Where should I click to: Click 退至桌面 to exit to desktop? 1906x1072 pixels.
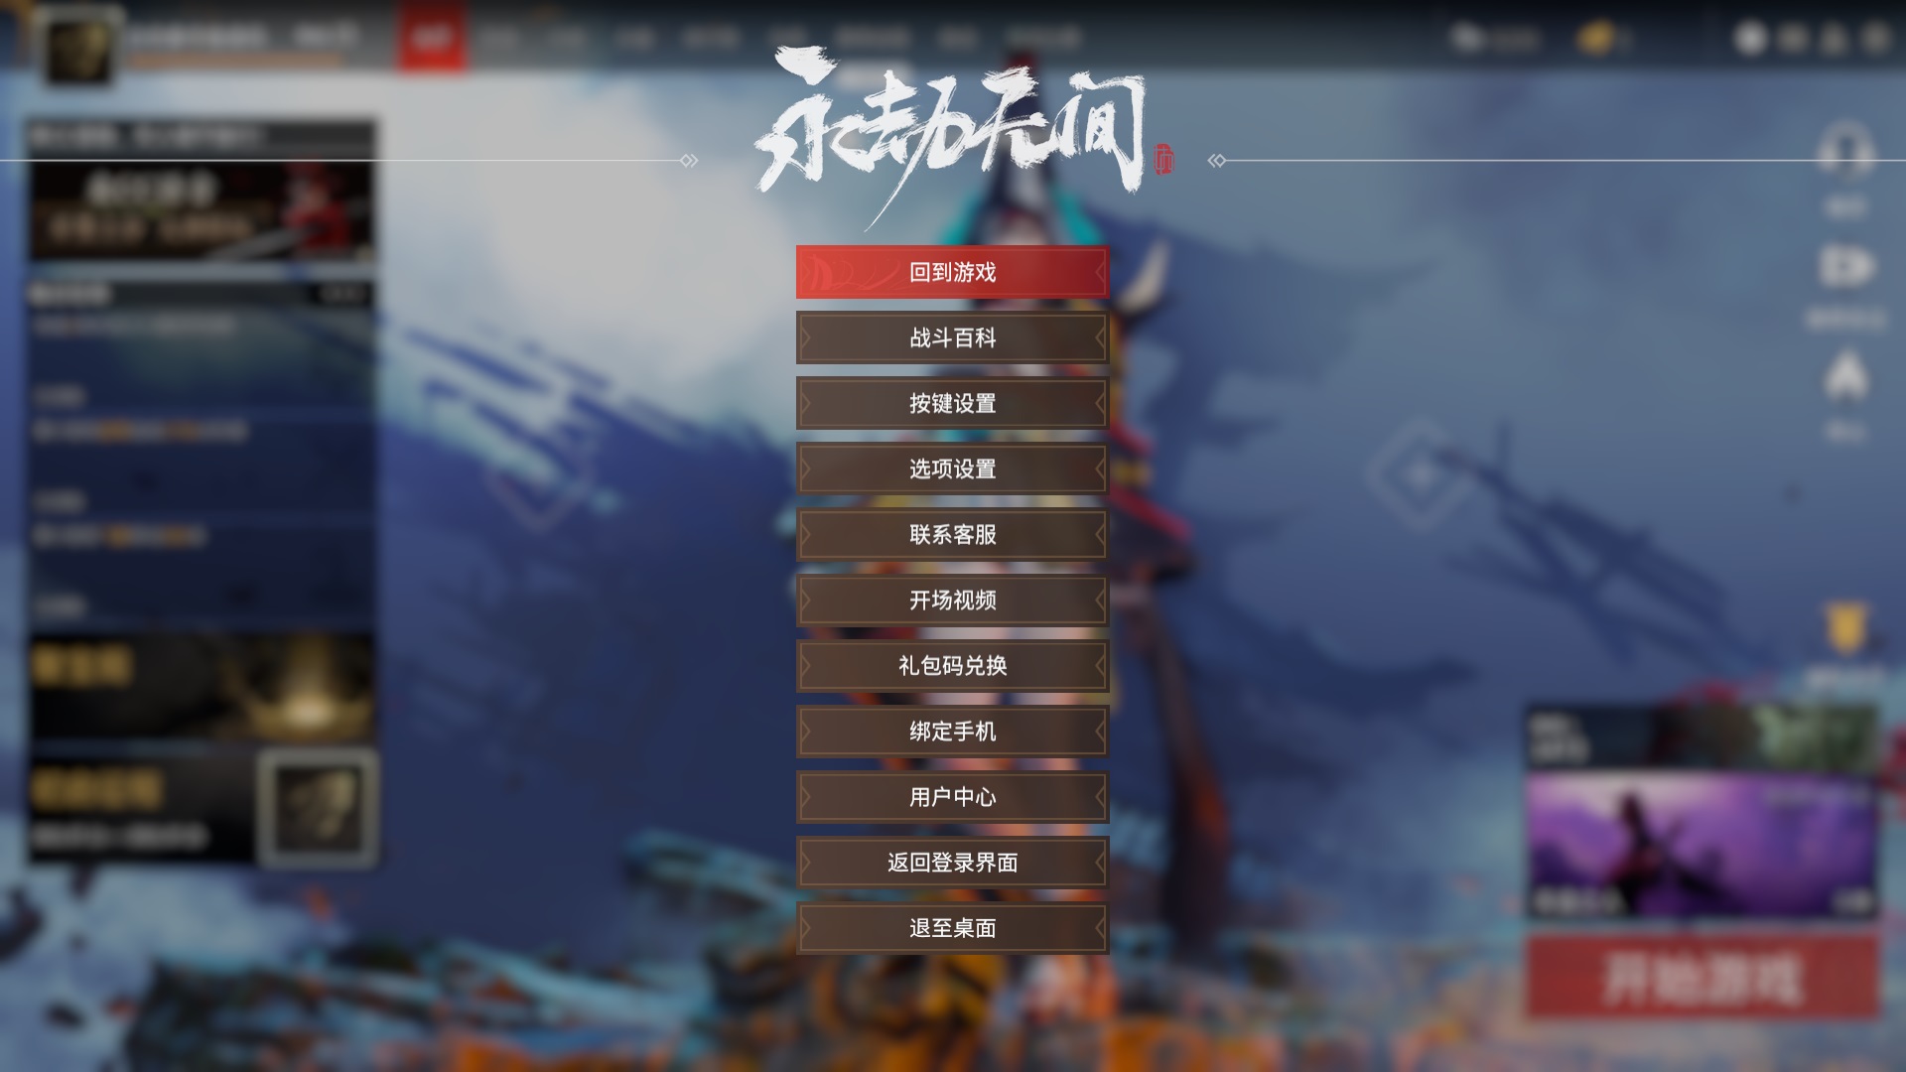953,927
